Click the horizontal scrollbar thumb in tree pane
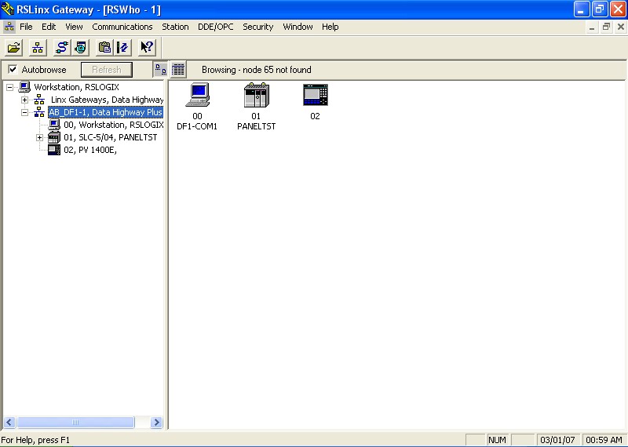This screenshot has width=628, height=447. [75, 422]
